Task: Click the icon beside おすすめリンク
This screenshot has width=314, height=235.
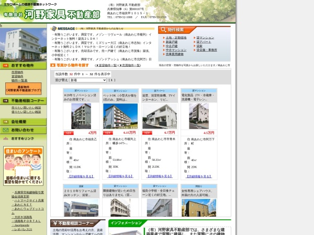Action: [6, 138]
